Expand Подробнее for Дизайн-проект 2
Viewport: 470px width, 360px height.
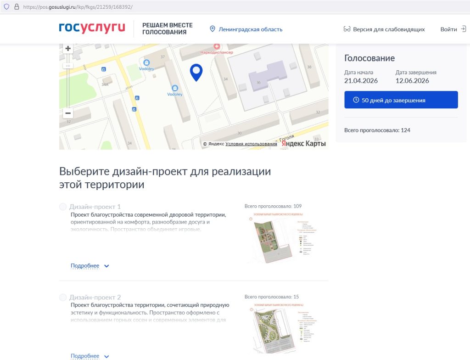[90, 356]
